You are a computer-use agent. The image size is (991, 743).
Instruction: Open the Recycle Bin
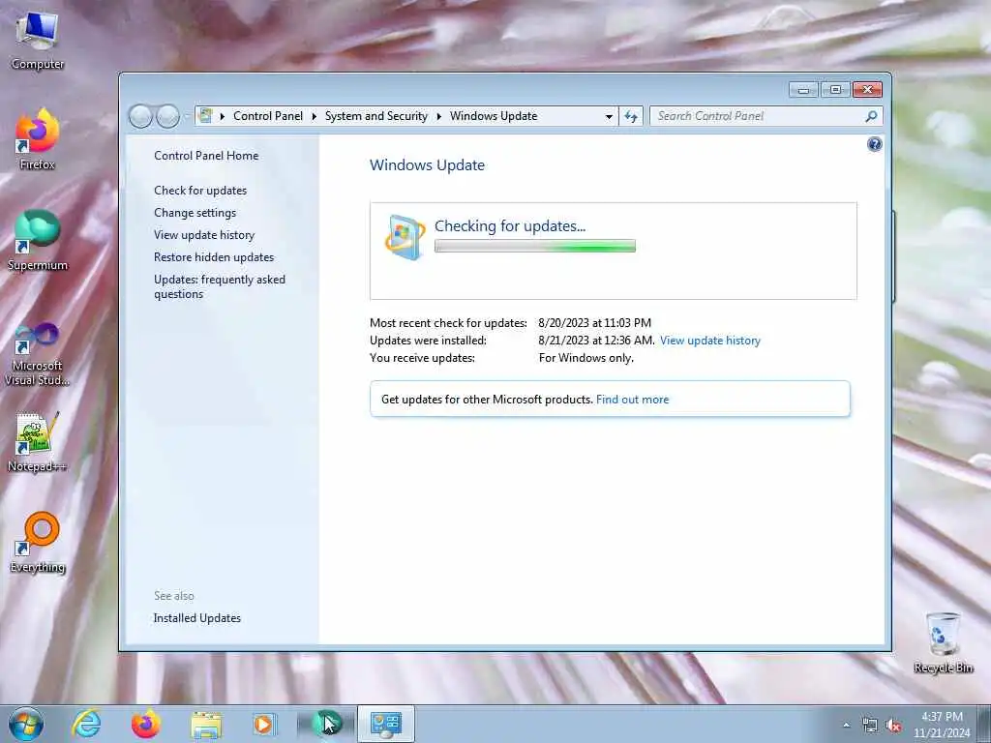point(943,642)
